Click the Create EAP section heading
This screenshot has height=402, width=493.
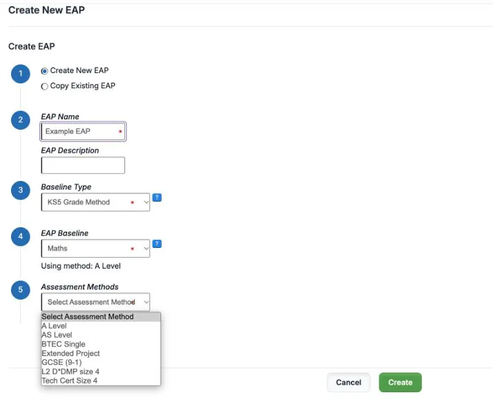pyautogui.click(x=32, y=46)
